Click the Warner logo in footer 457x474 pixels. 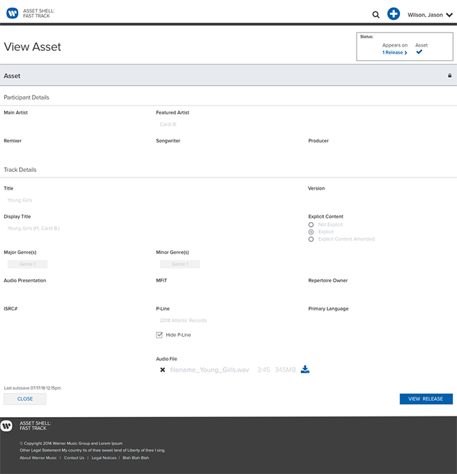pos(7,426)
